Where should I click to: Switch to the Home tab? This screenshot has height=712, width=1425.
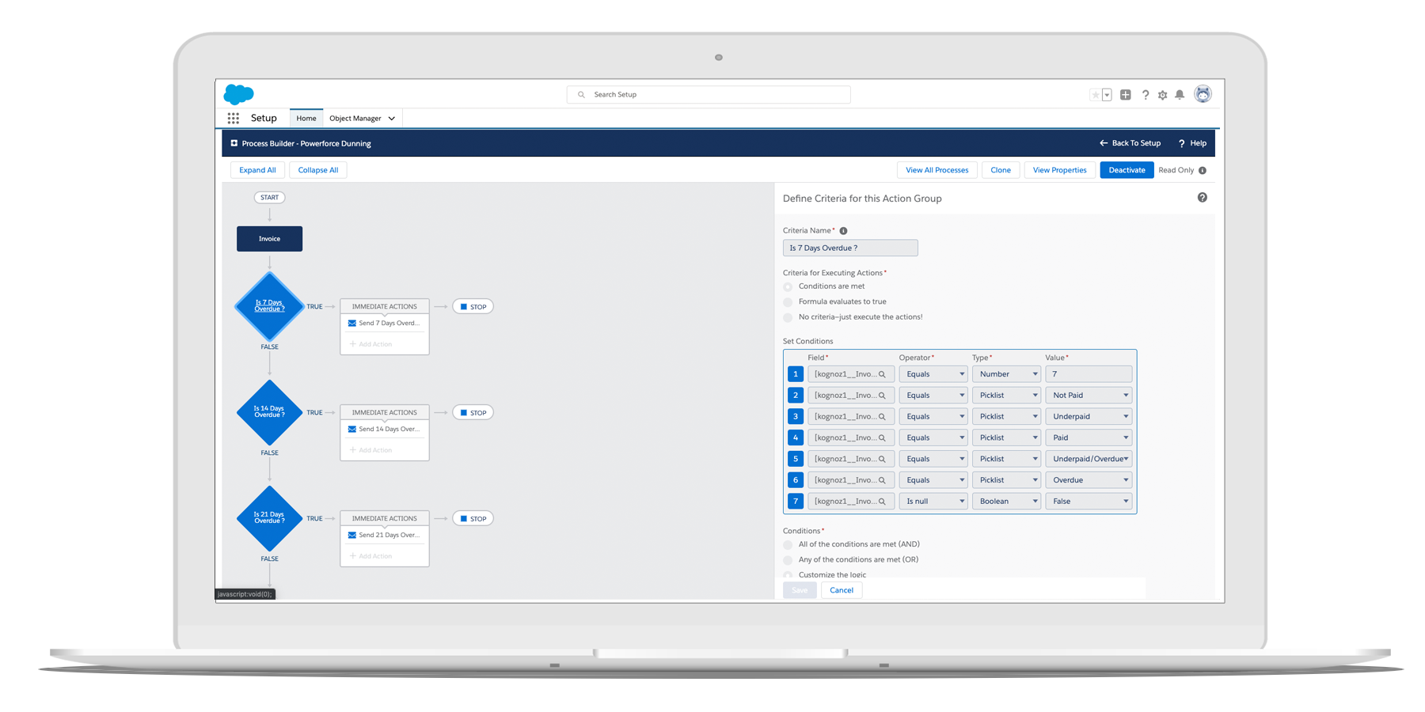click(x=306, y=119)
